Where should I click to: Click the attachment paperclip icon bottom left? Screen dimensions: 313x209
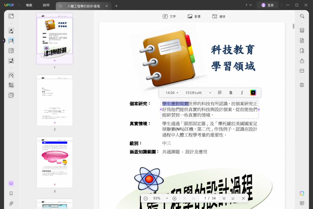tap(11, 204)
